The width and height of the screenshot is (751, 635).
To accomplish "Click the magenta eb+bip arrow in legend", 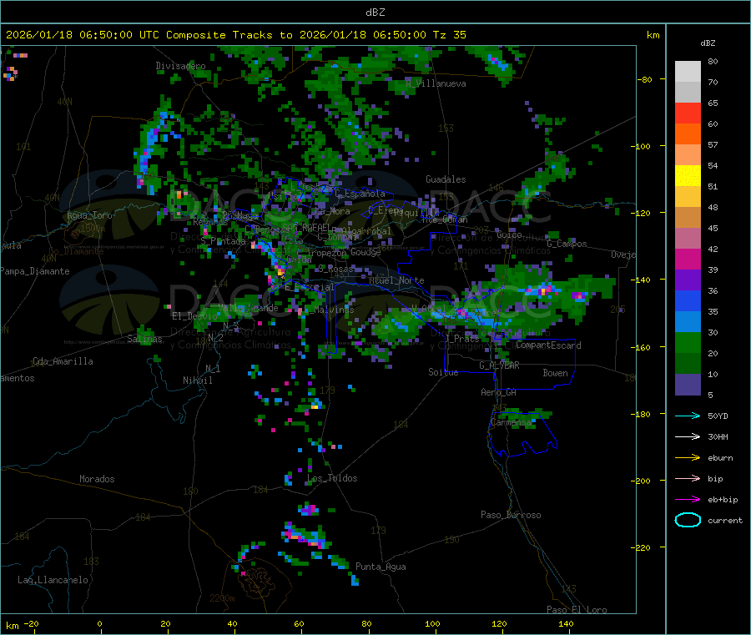I will pyautogui.click(x=688, y=500).
